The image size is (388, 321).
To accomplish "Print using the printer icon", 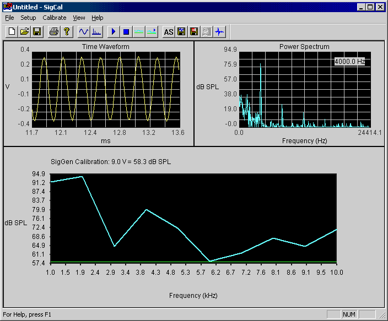I will coord(54,31).
